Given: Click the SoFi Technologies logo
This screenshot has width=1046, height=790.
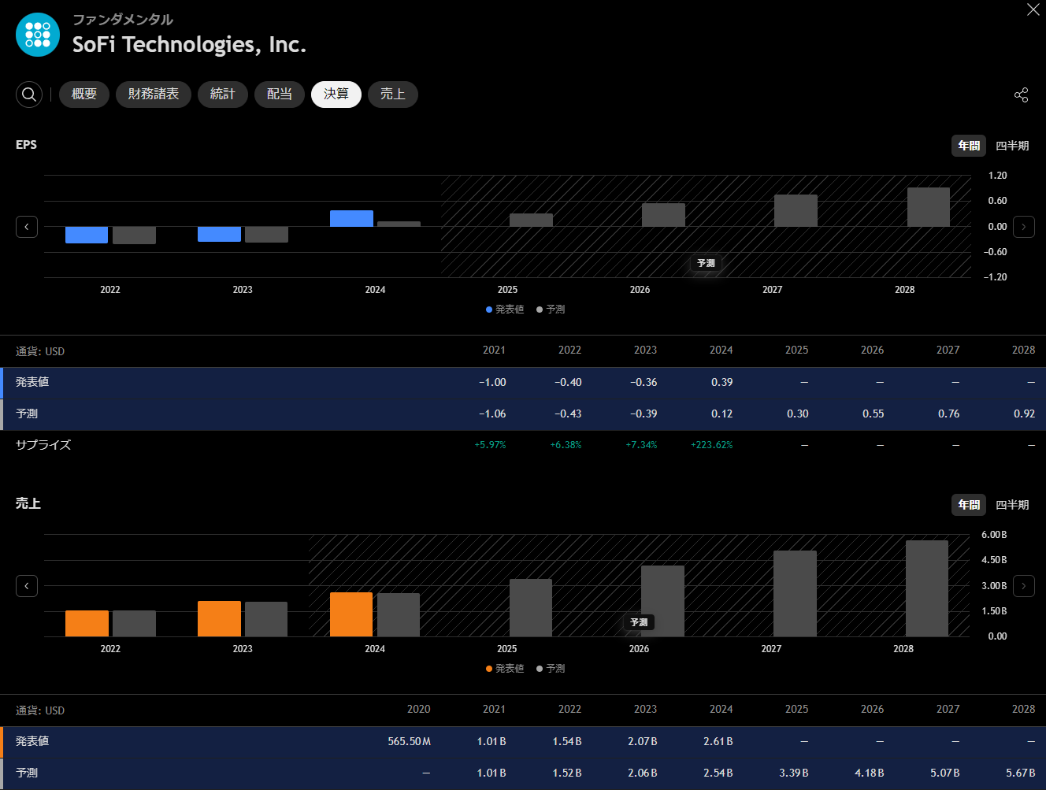Looking at the screenshot, I should [38, 35].
